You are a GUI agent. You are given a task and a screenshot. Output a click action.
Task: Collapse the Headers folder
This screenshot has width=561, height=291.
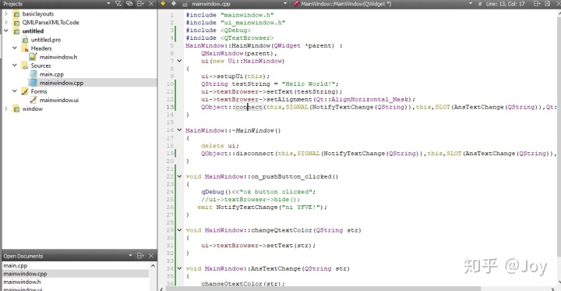coord(15,48)
